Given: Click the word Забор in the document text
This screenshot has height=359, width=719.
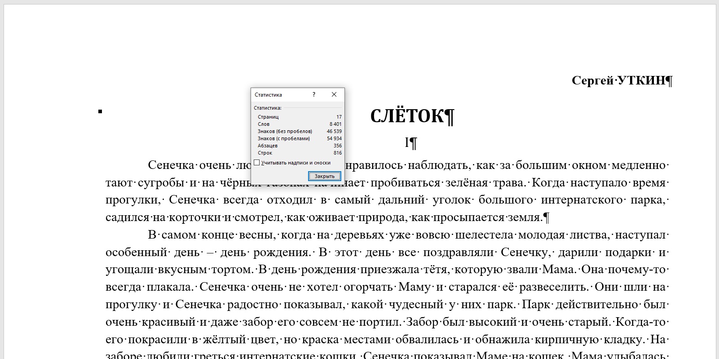Looking at the screenshot, I should pyautogui.click(x=422, y=322).
